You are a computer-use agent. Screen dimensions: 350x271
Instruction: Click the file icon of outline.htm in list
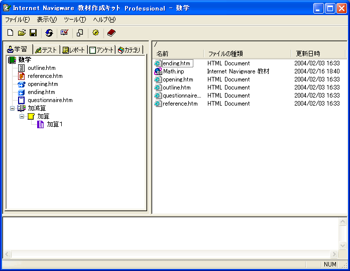point(158,87)
